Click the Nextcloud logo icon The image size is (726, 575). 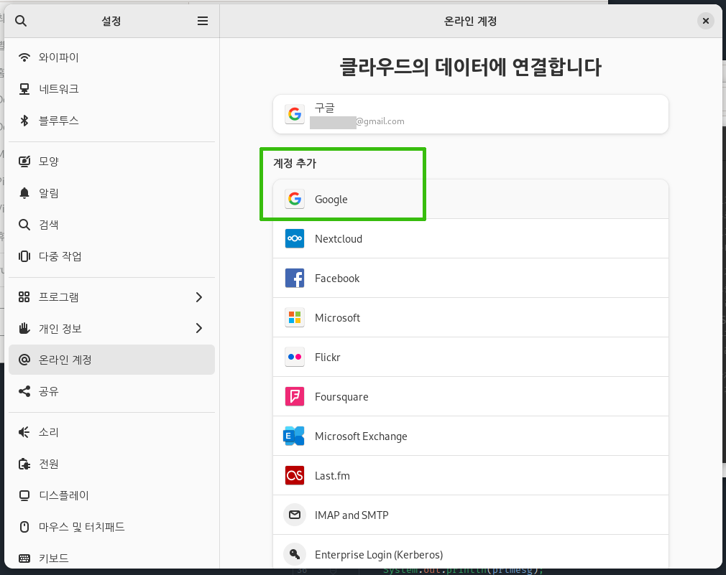tap(295, 238)
